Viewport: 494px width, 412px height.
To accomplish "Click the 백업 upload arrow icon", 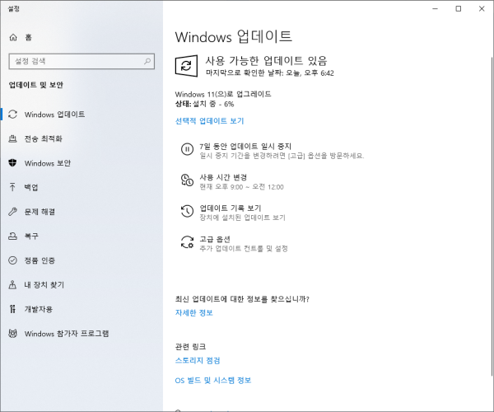I will pyautogui.click(x=12, y=187).
